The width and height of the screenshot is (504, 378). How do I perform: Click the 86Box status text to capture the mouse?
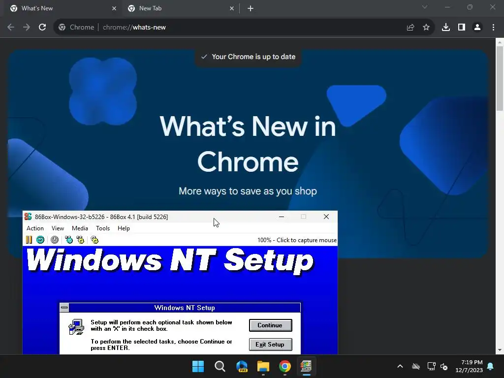[x=297, y=240]
